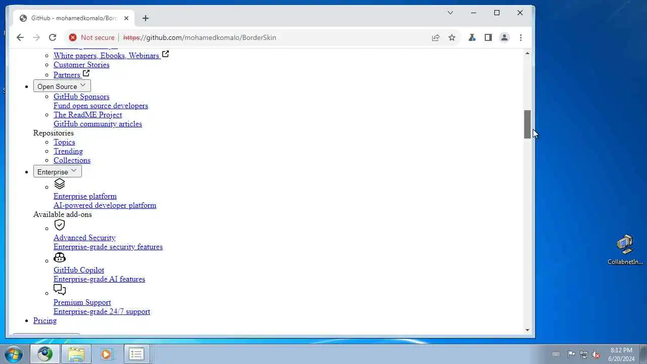This screenshot has height=364, width=647.
Task: Open the Partners link
Action: pyautogui.click(x=67, y=75)
